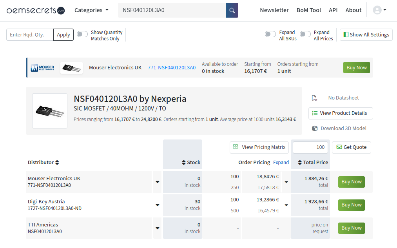Open the user account avatar menu

point(379,10)
